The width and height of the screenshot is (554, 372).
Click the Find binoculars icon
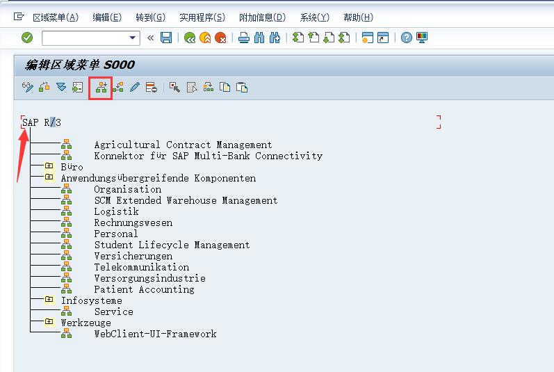pyautogui.click(x=259, y=38)
